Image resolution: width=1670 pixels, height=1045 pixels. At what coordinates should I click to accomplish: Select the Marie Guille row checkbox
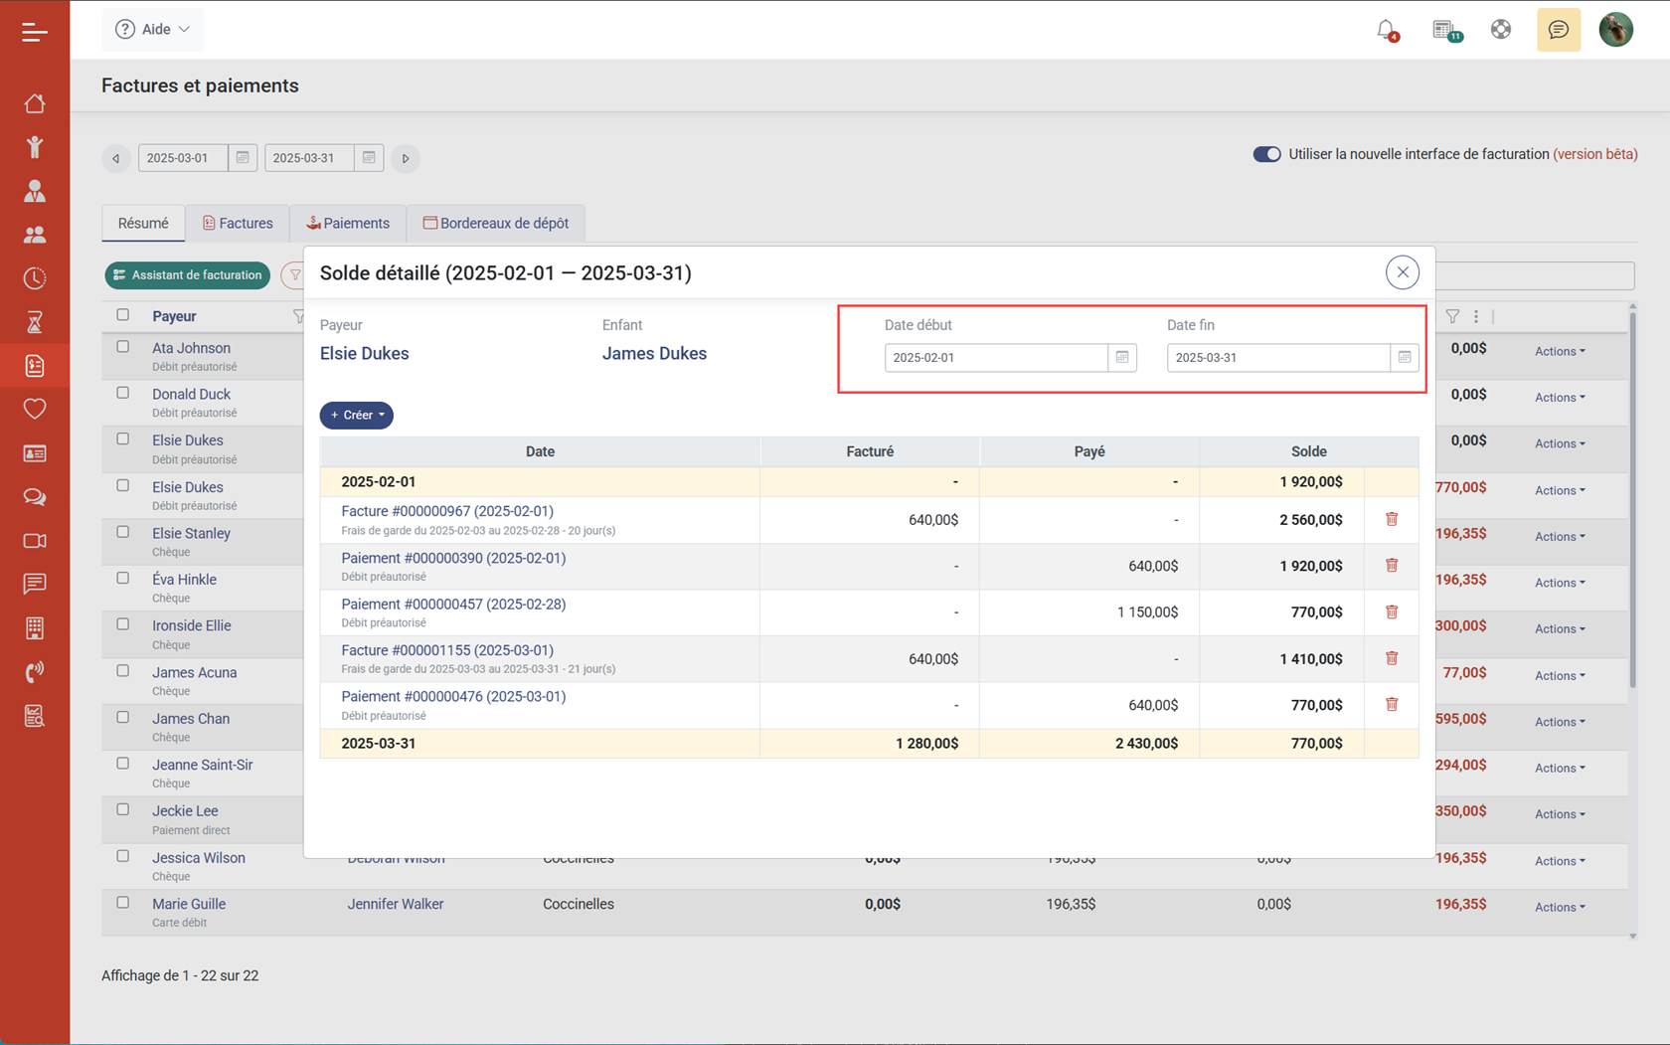(x=123, y=903)
